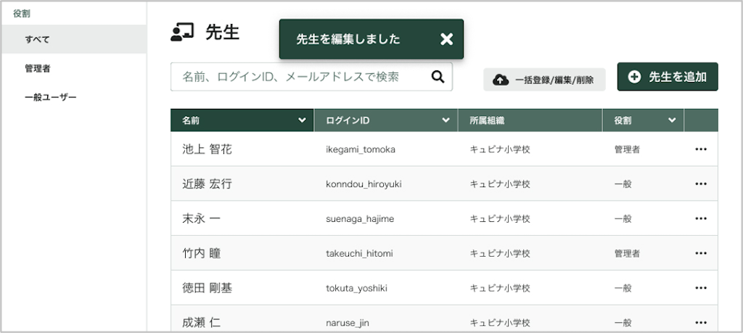This screenshot has height=333, width=743.
Task: Open more options for 竹内 瞳
Action: click(701, 253)
